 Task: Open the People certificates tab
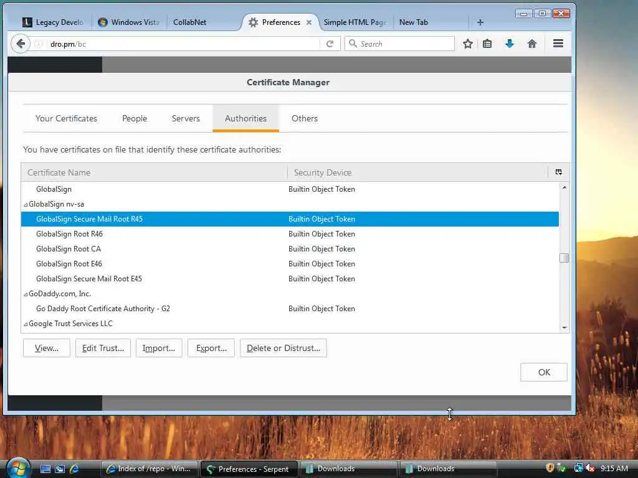coord(135,118)
